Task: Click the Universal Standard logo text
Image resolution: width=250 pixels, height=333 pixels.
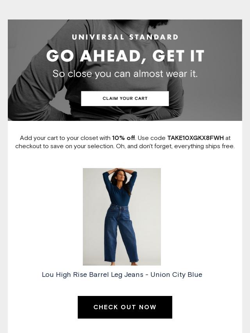Action: (x=125, y=37)
